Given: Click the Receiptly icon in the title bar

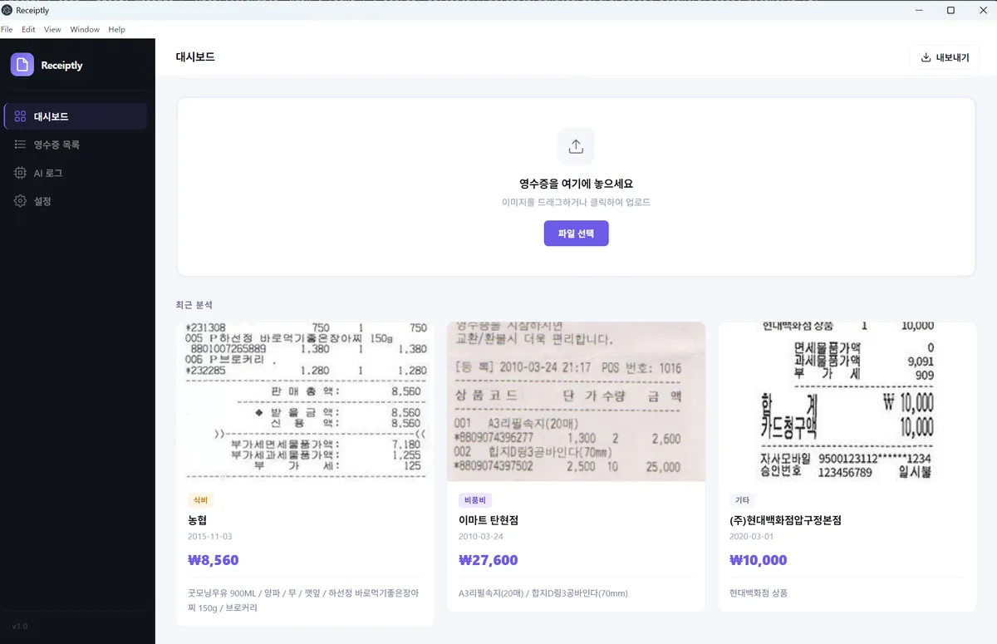Looking at the screenshot, I should pos(8,10).
